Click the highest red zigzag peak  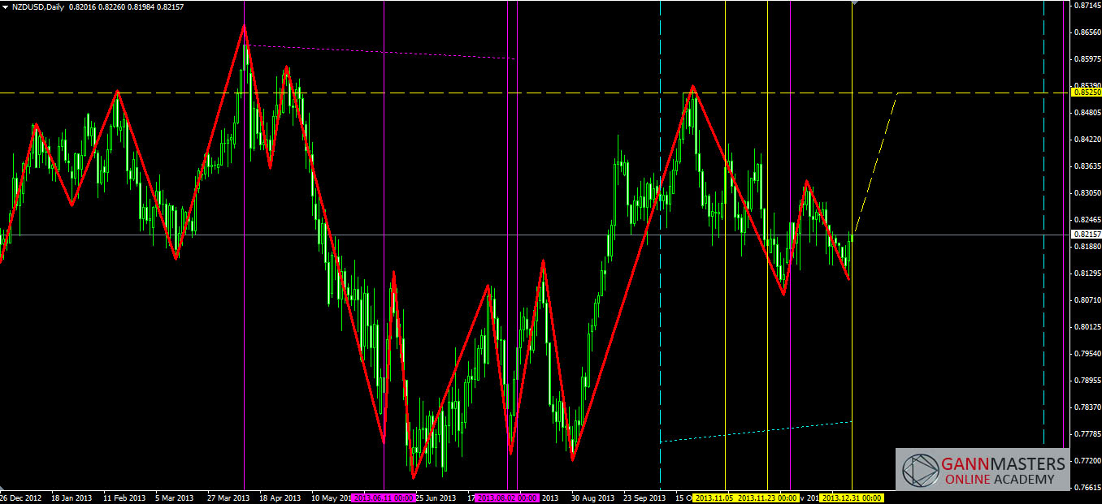tap(244, 26)
